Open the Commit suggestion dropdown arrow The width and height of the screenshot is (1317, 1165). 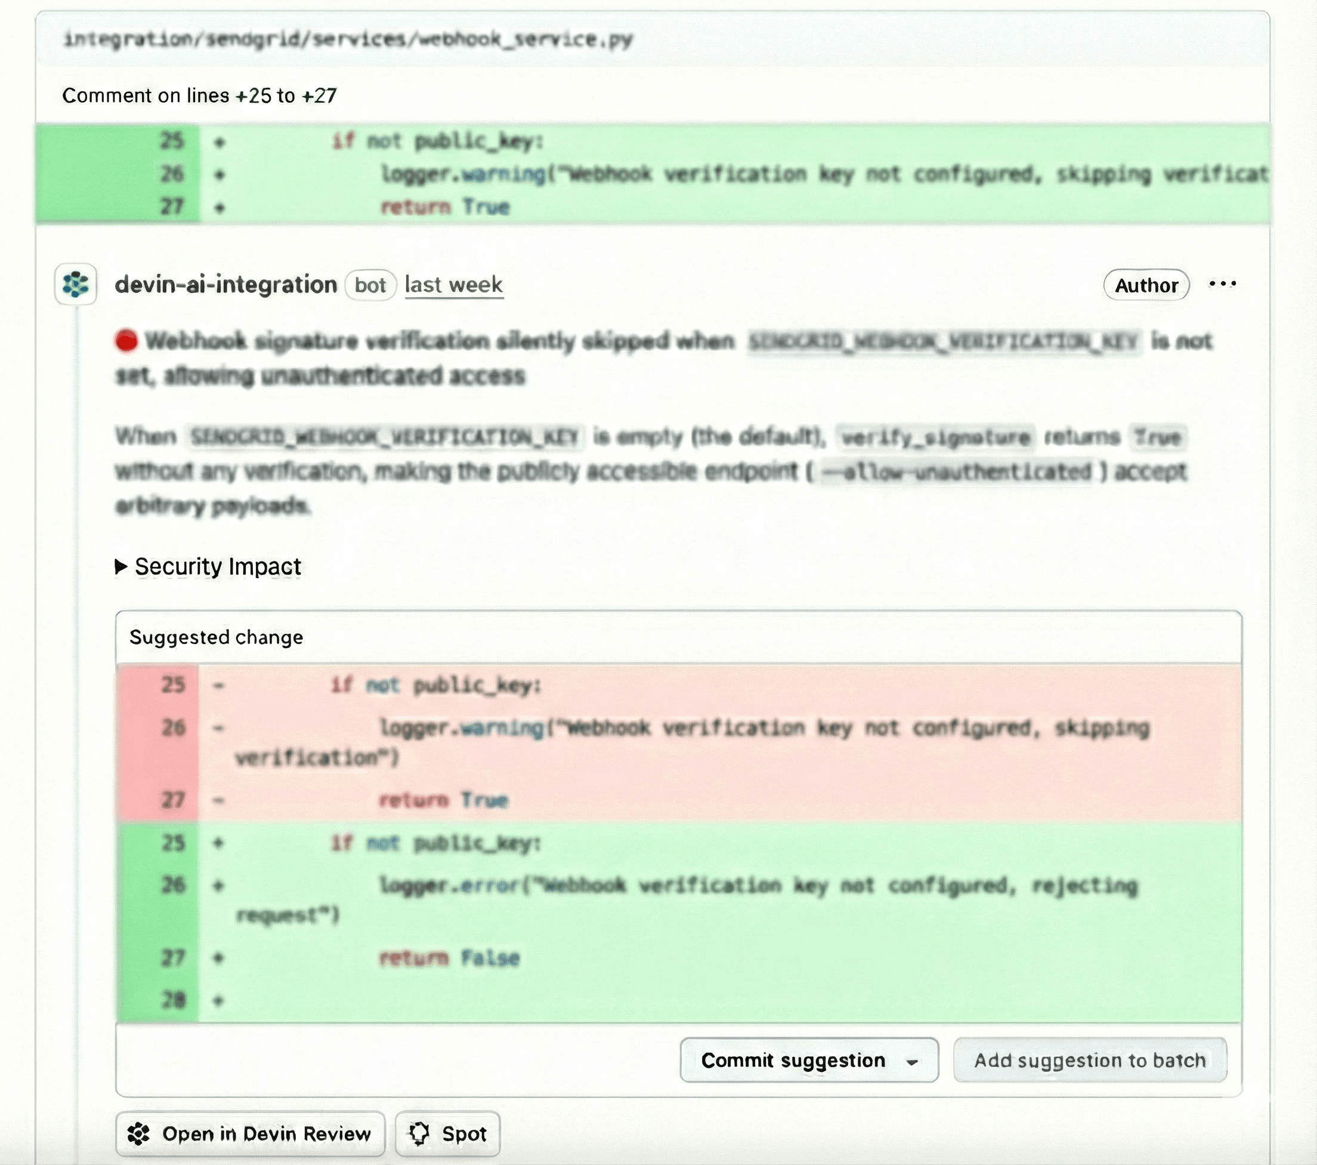(x=912, y=1061)
